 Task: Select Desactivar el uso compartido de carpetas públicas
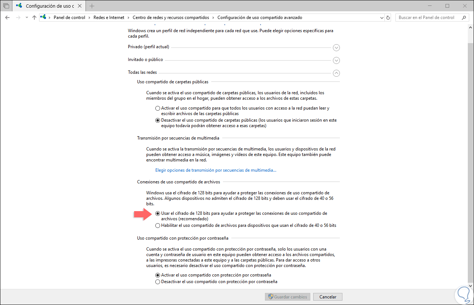158,120
